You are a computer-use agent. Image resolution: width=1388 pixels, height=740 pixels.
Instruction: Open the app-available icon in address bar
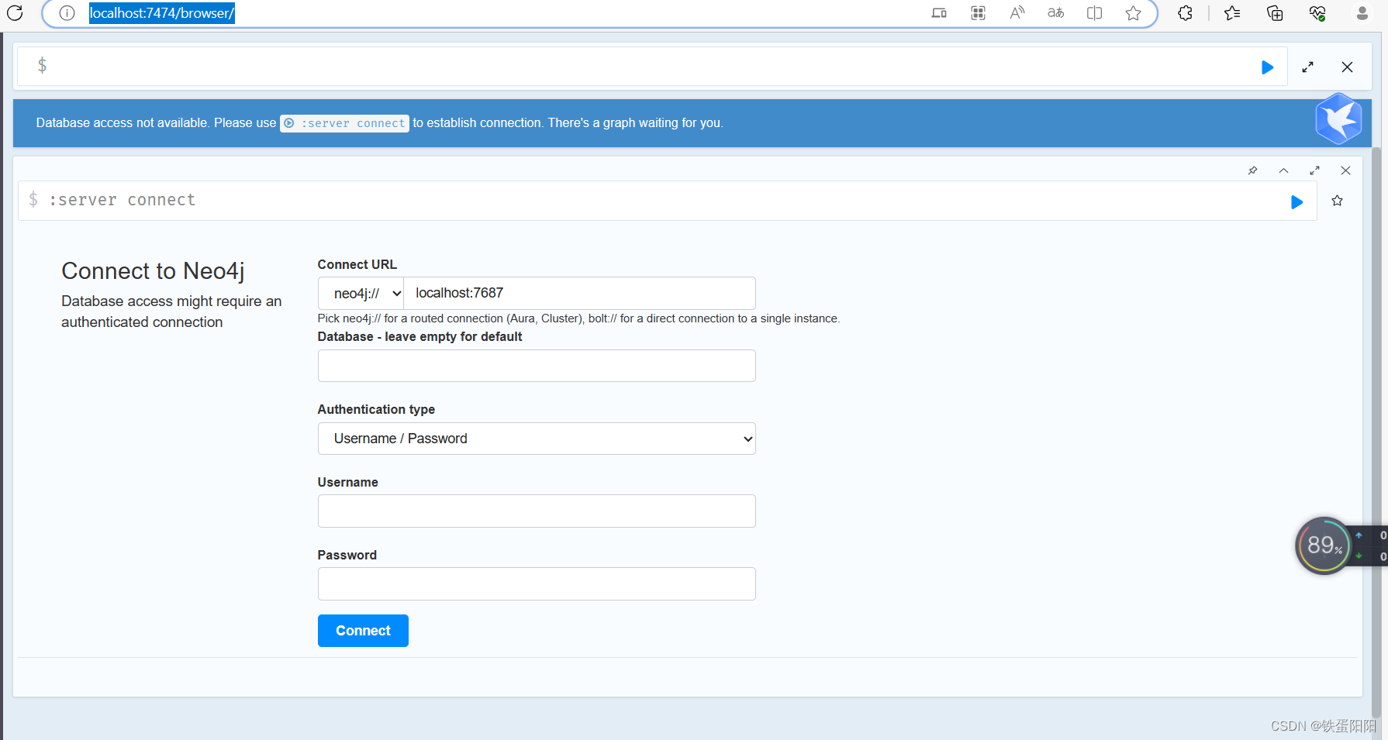click(939, 13)
